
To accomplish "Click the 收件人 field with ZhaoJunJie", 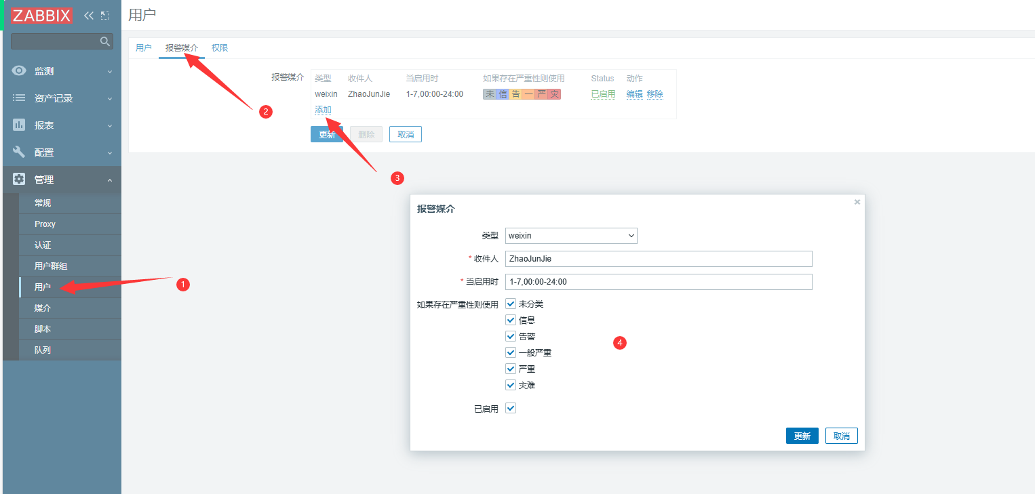I will point(659,259).
